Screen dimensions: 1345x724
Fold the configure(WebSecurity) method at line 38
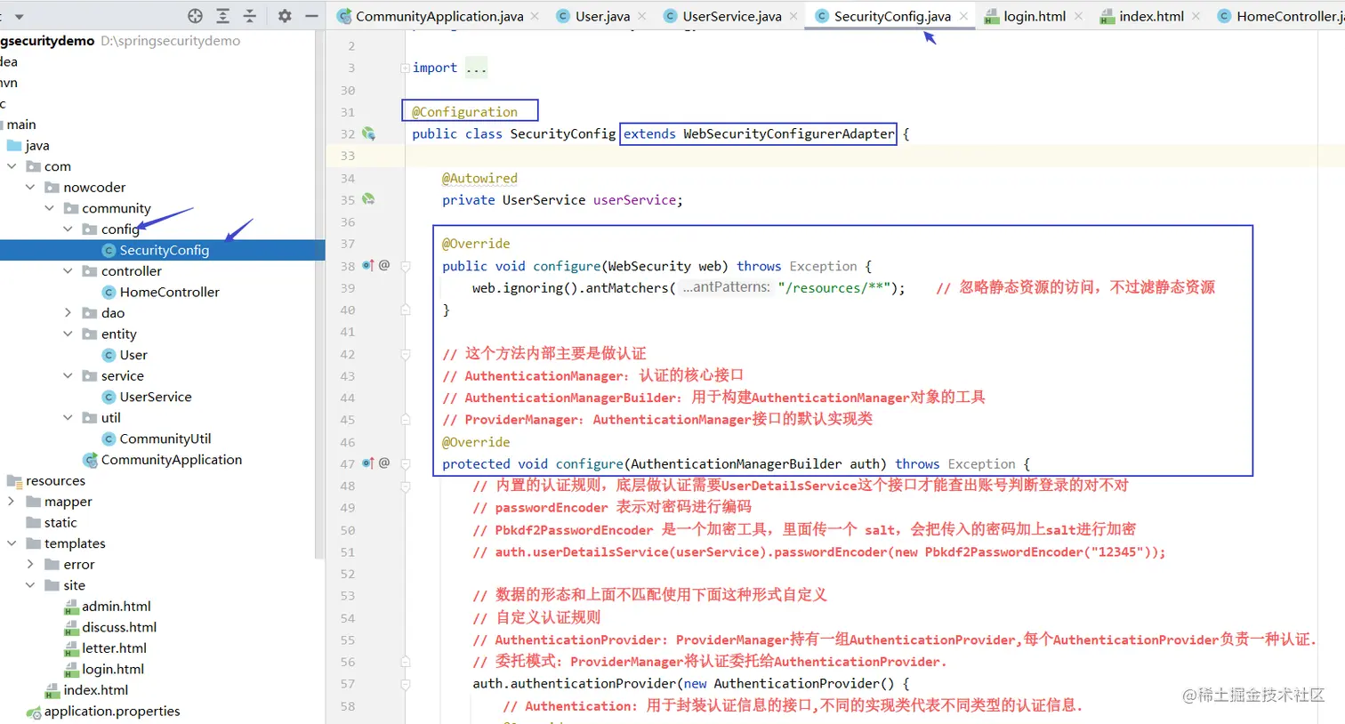point(405,266)
